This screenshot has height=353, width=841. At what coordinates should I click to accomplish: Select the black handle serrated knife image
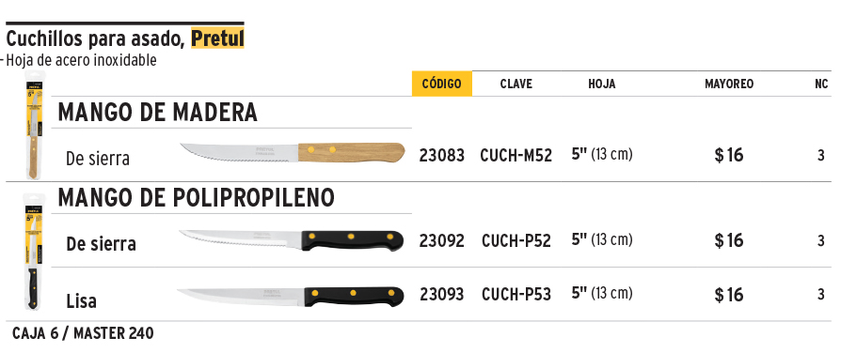(x=292, y=240)
